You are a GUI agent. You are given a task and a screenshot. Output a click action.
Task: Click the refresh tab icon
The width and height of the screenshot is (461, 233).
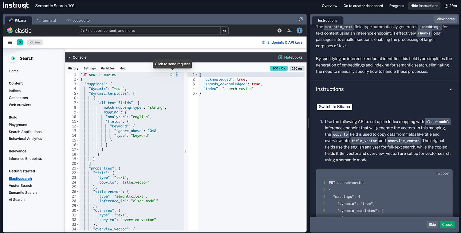(x=301, y=19)
